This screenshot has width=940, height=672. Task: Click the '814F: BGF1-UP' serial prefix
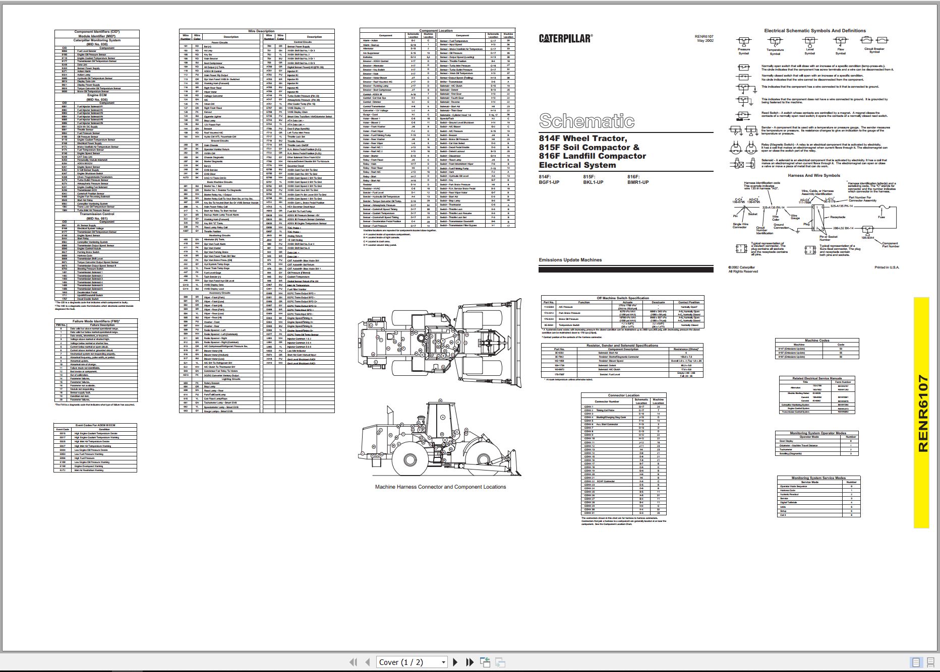549,180
